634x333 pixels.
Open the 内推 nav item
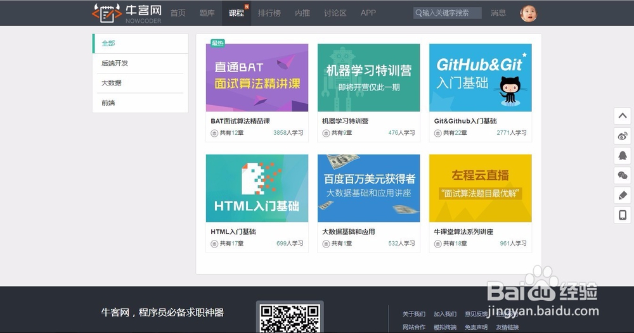[302, 13]
